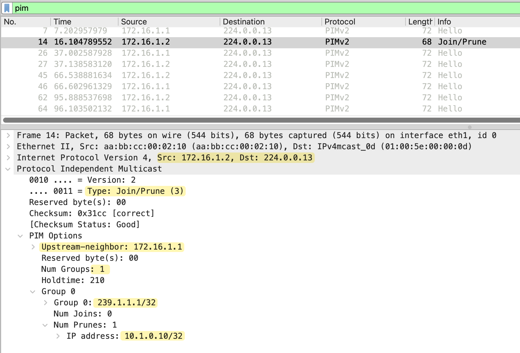Expand the IP address 10.1.0.10/32 entry
520x353 pixels.
click(58, 336)
